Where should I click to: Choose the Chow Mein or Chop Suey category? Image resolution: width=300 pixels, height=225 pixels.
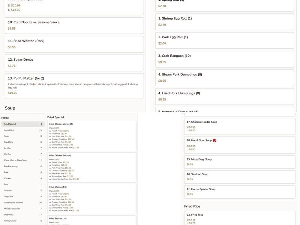[x=22, y=160]
